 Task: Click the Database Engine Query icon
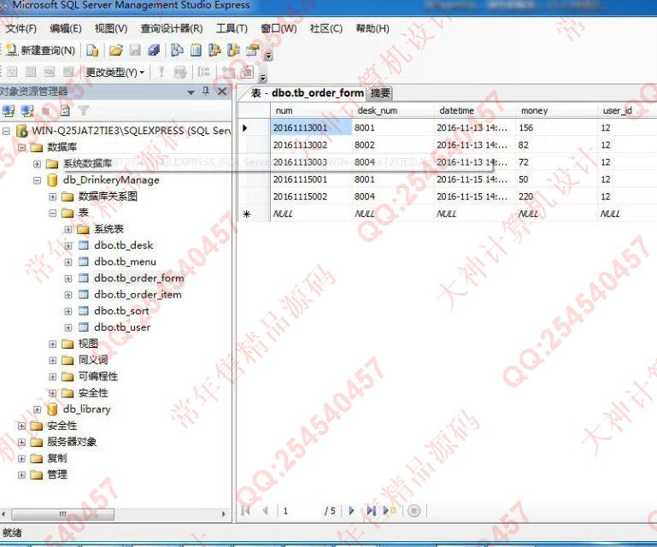(x=91, y=50)
